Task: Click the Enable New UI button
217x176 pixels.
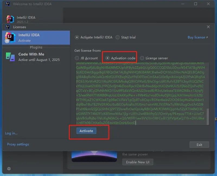Action: coord(138,162)
